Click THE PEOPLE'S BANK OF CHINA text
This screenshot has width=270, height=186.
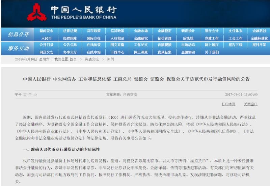(x=84, y=18)
